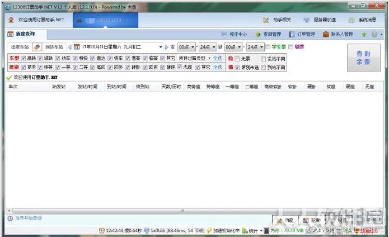The image size is (389, 237).
Task: Select the blurred account tab
Action: 105,20
